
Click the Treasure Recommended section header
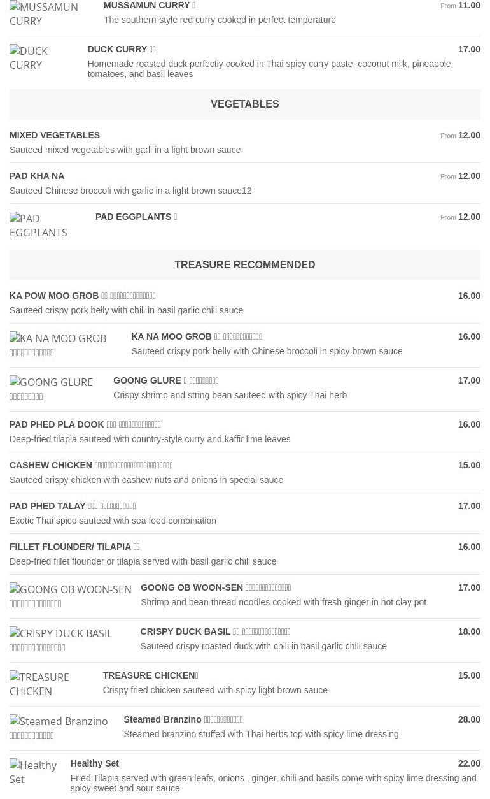(x=244, y=265)
